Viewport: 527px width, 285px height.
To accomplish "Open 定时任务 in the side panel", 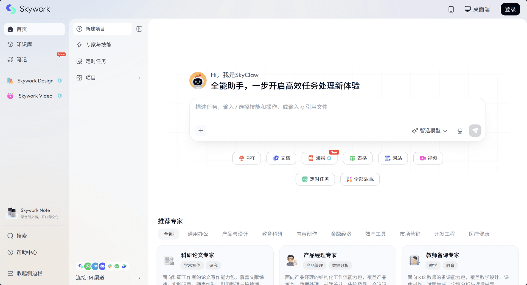I will (x=109, y=61).
